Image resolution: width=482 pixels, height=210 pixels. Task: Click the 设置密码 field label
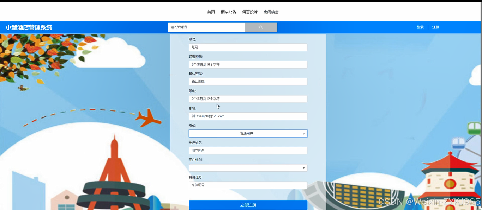coord(196,57)
